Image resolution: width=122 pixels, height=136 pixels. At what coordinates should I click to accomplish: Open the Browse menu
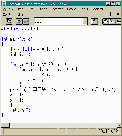click(x=58, y=9)
